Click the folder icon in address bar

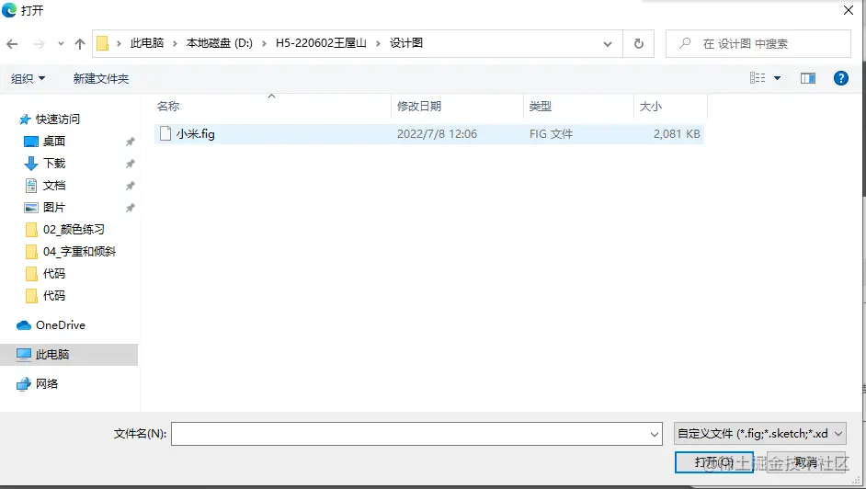click(103, 43)
